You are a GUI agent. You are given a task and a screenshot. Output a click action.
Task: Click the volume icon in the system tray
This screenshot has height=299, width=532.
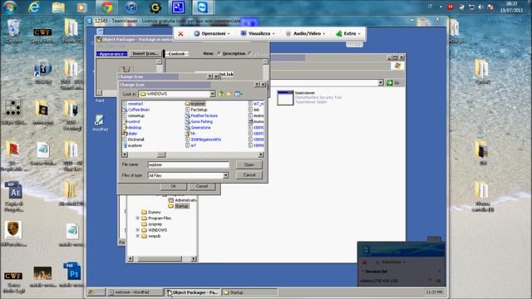tap(480, 7)
